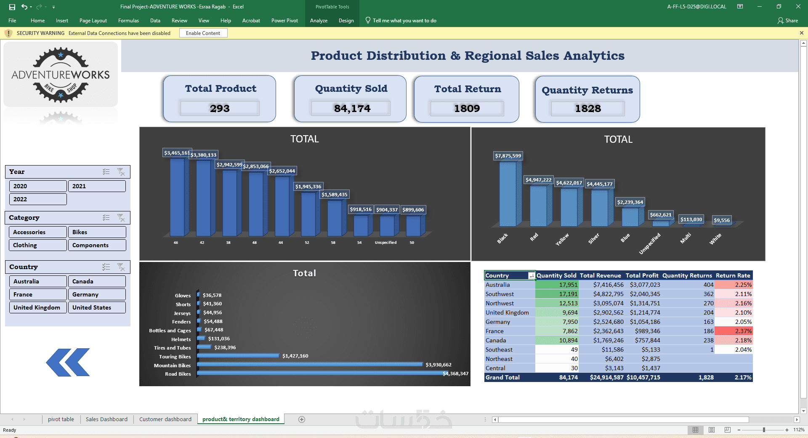Open the Country column filter dropdown
This screenshot has height=438, width=808.
coord(532,276)
